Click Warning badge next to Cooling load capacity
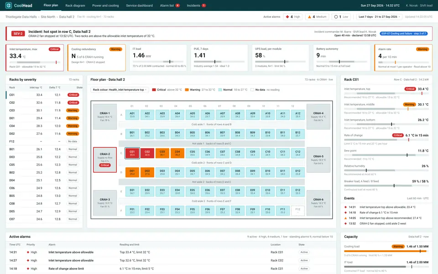 [x=398, y=247]
